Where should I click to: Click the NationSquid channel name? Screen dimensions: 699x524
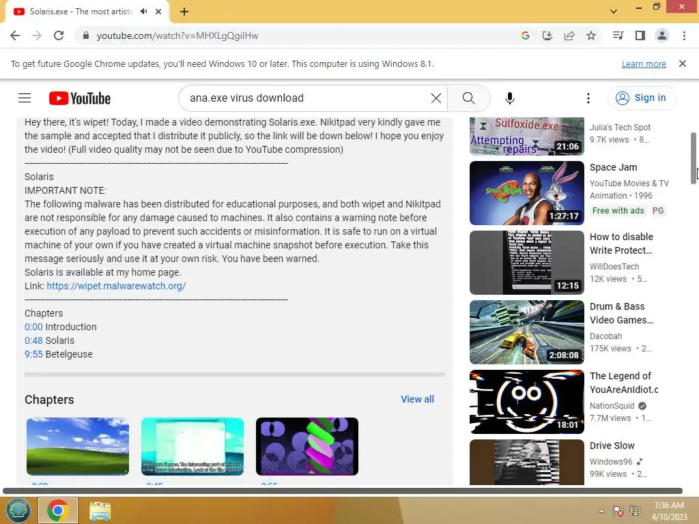(612, 405)
